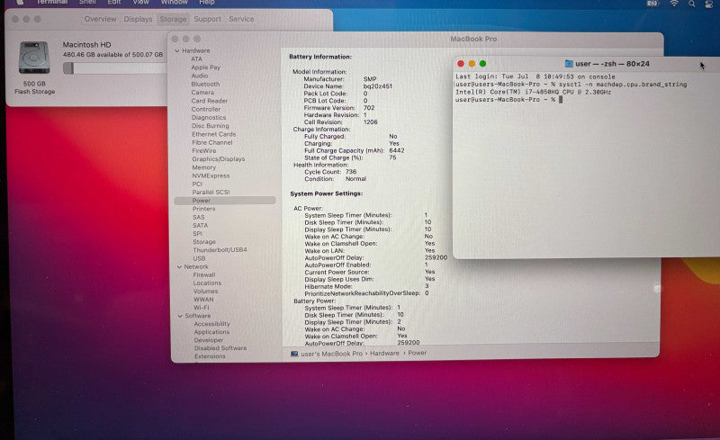
Task: Switch to the Overview tab in About This Mac
Action: (x=100, y=19)
